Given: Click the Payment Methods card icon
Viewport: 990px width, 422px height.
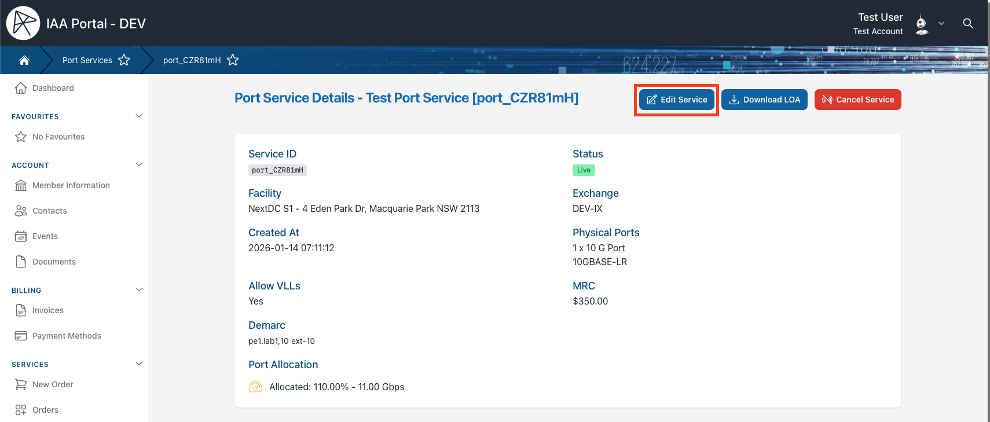Looking at the screenshot, I should pos(21,336).
